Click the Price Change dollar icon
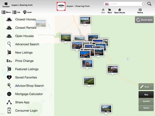 pos(9,61)
